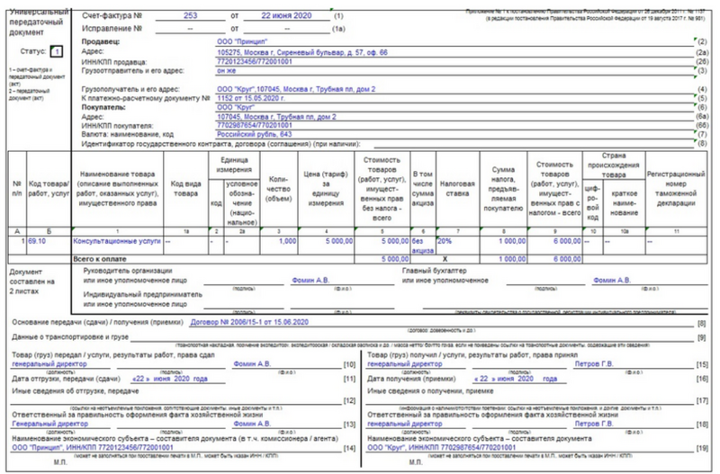Click the title Универсальный передаточный документ
Image resolution: width=720 pixels, height=474 pixels.
coord(38,22)
